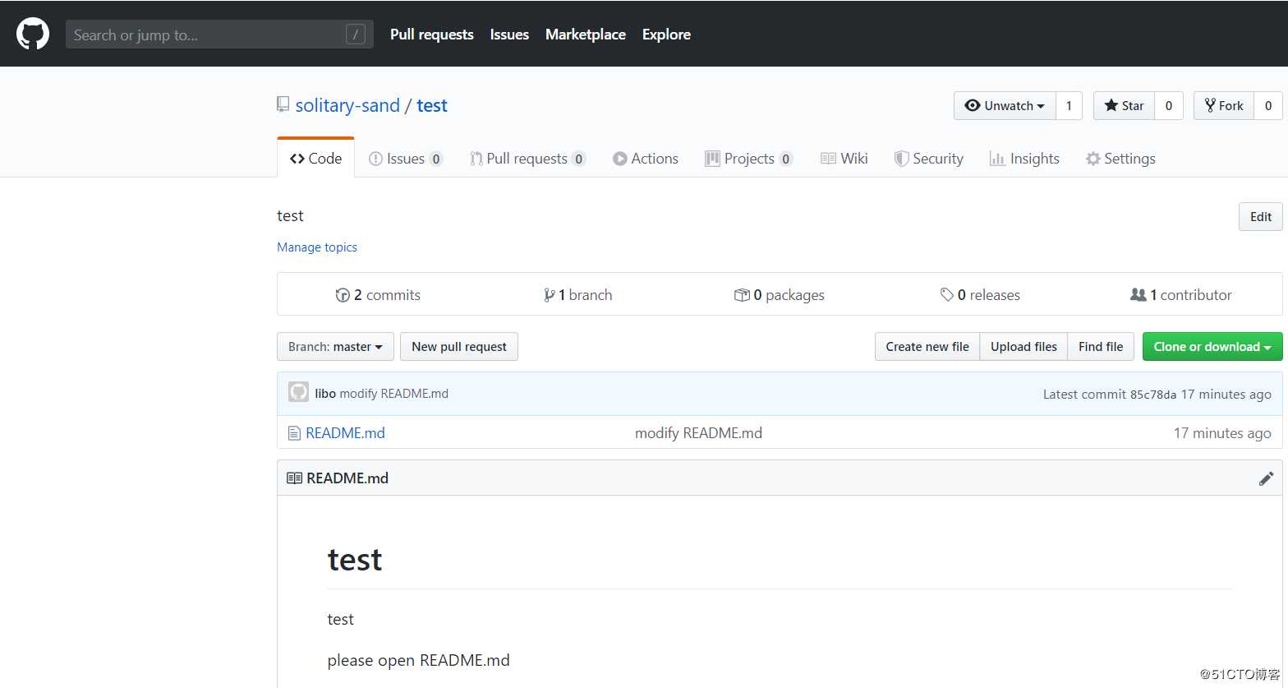This screenshot has height=688, width=1288.
Task: Open Clone or download dropdown
Action: (1212, 346)
